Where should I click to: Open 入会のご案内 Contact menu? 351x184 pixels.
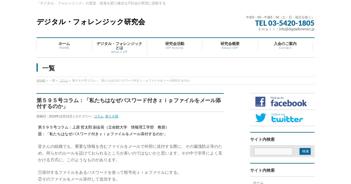pyautogui.click(x=285, y=46)
